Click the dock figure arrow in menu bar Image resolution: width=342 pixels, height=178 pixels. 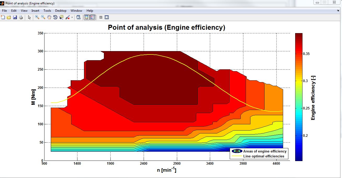(x=338, y=11)
